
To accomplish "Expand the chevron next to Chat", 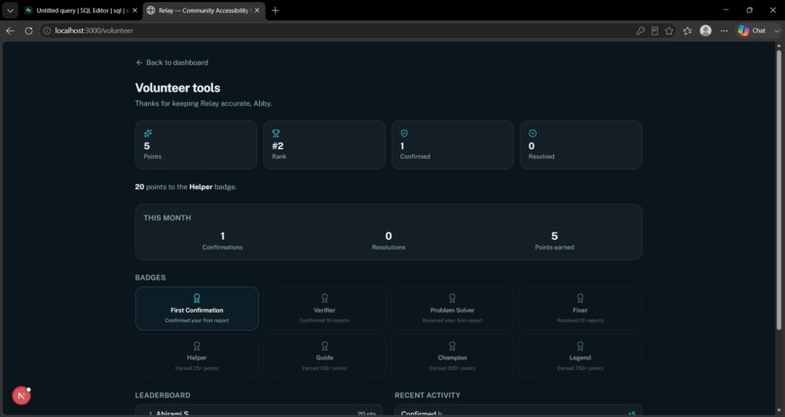I will (x=776, y=30).
